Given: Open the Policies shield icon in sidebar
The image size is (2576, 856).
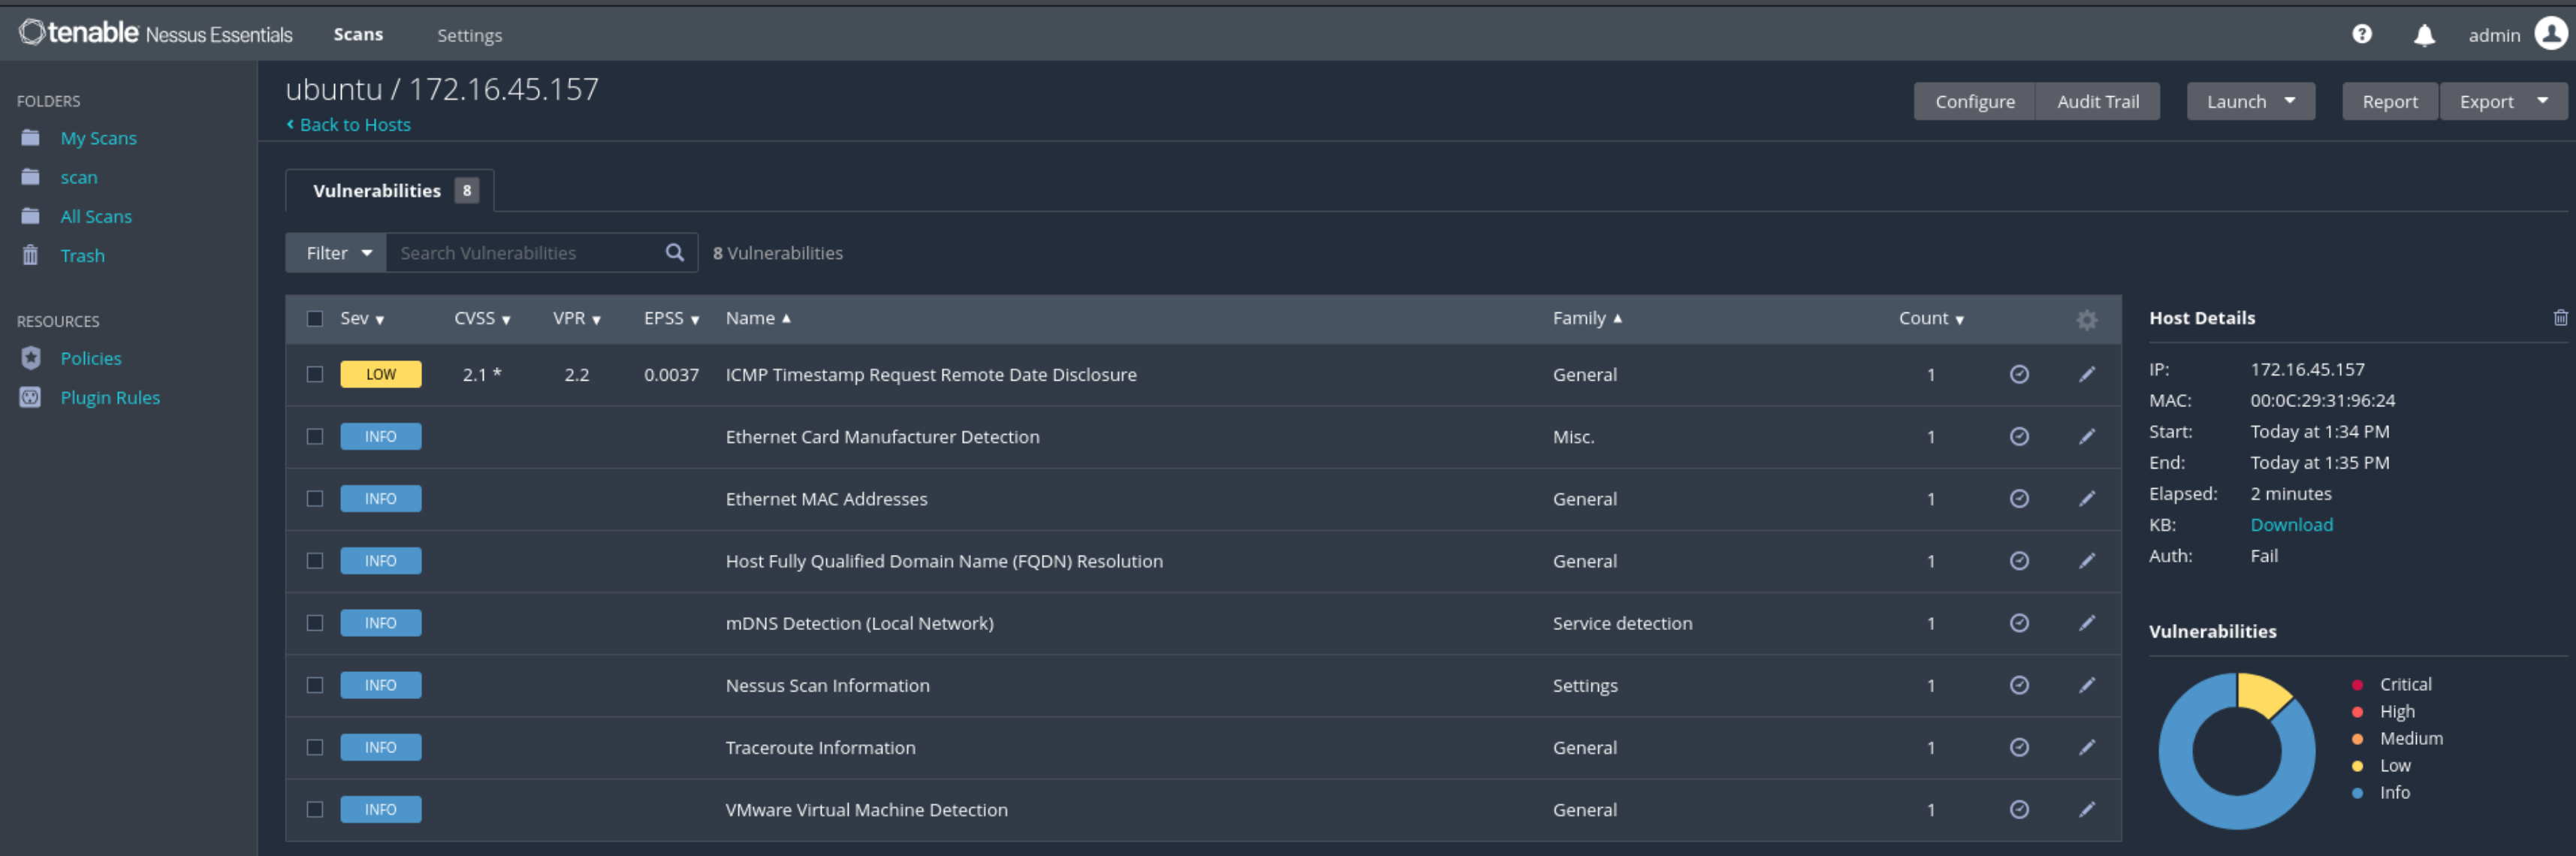Looking at the screenshot, I should coord(31,358).
